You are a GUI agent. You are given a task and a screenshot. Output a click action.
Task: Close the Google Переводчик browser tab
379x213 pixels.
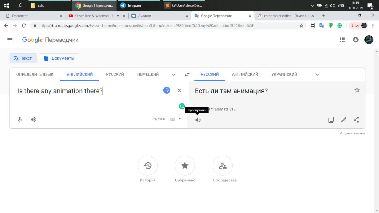tap(250, 16)
